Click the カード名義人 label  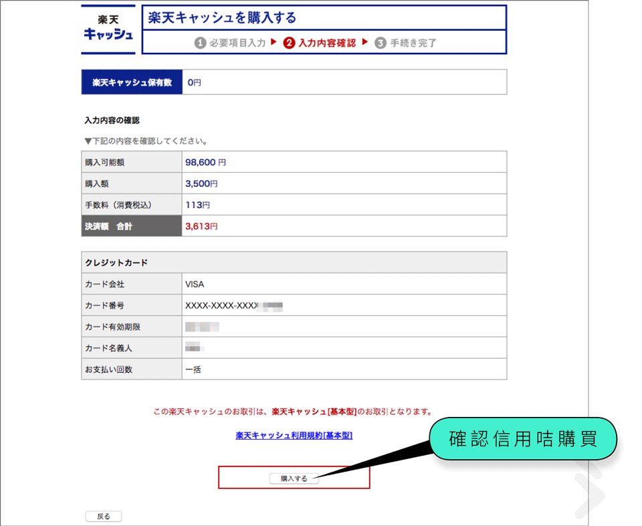[108, 348]
